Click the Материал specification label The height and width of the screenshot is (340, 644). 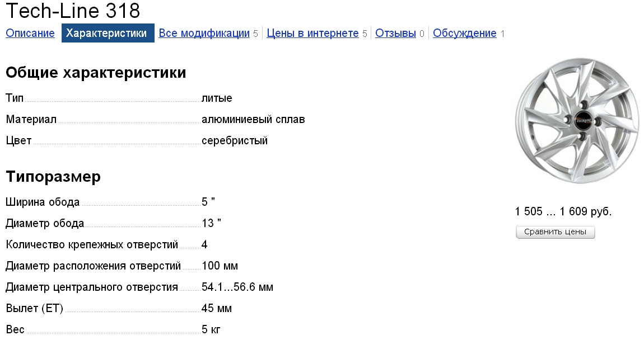tap(31, 120)
